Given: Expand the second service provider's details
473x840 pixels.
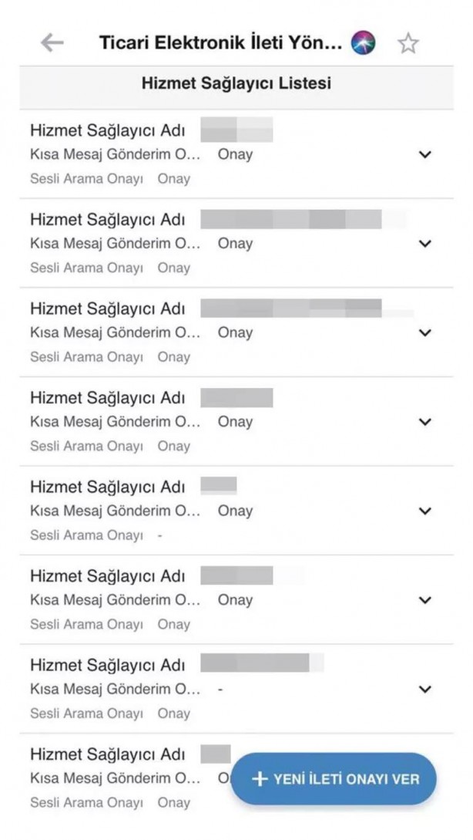Looking at the screenshot, I should [425, 244].
